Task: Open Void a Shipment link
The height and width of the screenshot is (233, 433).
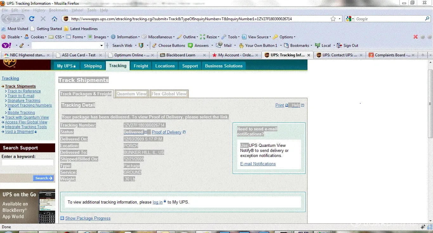Action: (19, 132)
